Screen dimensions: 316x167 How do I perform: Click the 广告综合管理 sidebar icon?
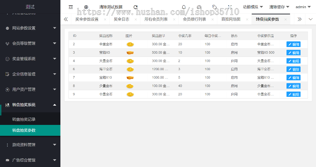pyautogui.click(x=7, y=160)
